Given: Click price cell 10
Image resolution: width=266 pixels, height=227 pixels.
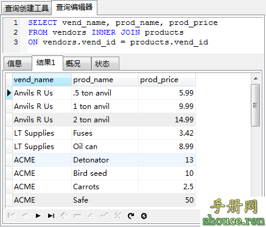Looking at the screenshot, I should (x=167, y=173).
